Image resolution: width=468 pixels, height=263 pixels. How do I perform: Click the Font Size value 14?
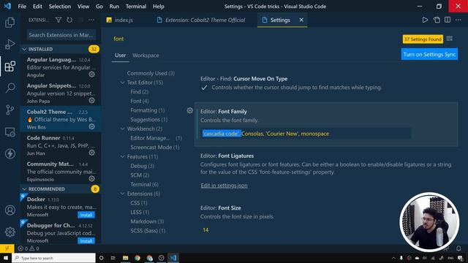(x=205, y=230)
